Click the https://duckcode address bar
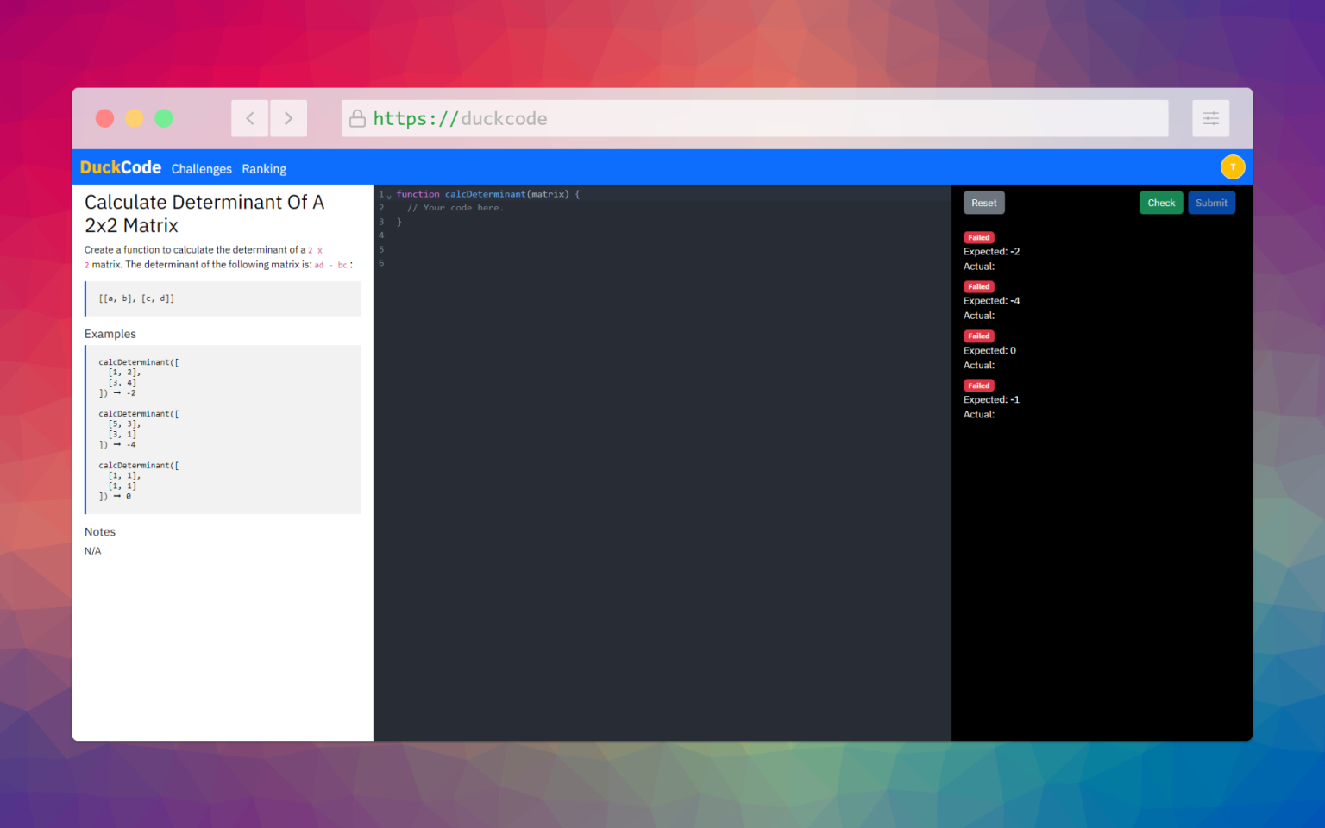1325x828 pixels. click(755, 118)
